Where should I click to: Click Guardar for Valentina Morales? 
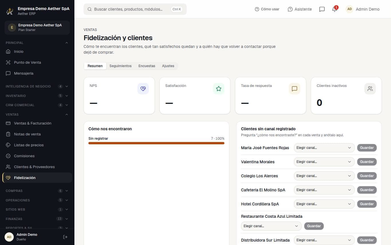tap(367, 162)
